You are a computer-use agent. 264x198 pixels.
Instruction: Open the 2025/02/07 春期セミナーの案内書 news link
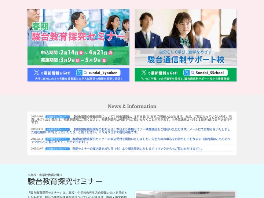(137, 148)
